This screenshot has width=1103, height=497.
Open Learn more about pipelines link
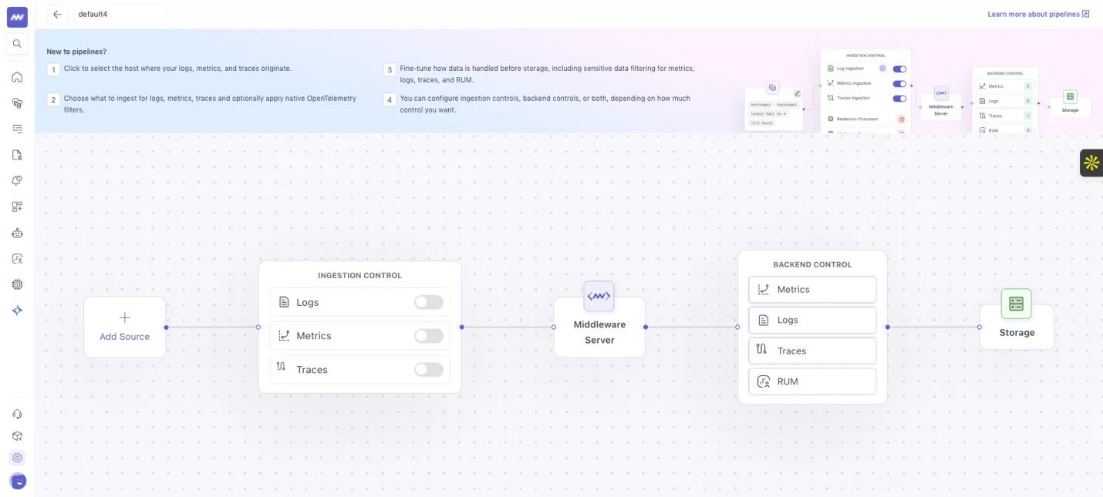pyautogui.click(x=1038, y=14)
